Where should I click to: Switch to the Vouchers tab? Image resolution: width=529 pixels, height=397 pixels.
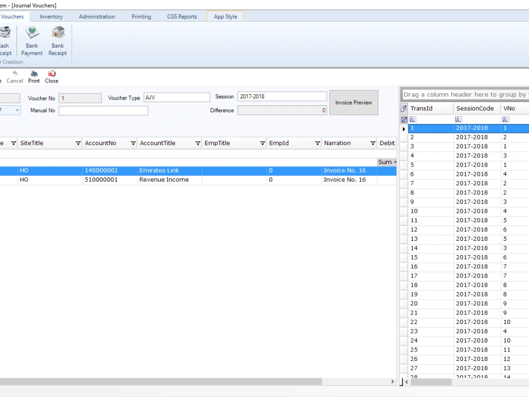13,16
